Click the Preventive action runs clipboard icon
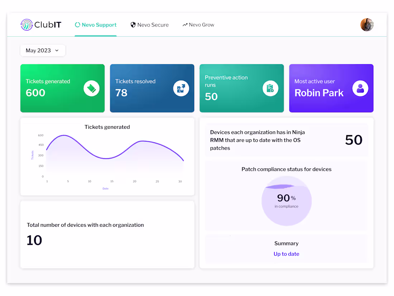The height and width of the screenshot is (296, 394). click(271, 88)
